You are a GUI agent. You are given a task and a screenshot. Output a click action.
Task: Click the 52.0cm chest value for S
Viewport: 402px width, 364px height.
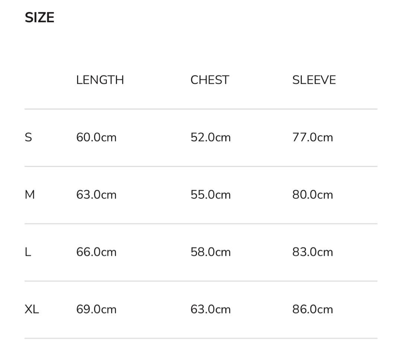(210, 137)
